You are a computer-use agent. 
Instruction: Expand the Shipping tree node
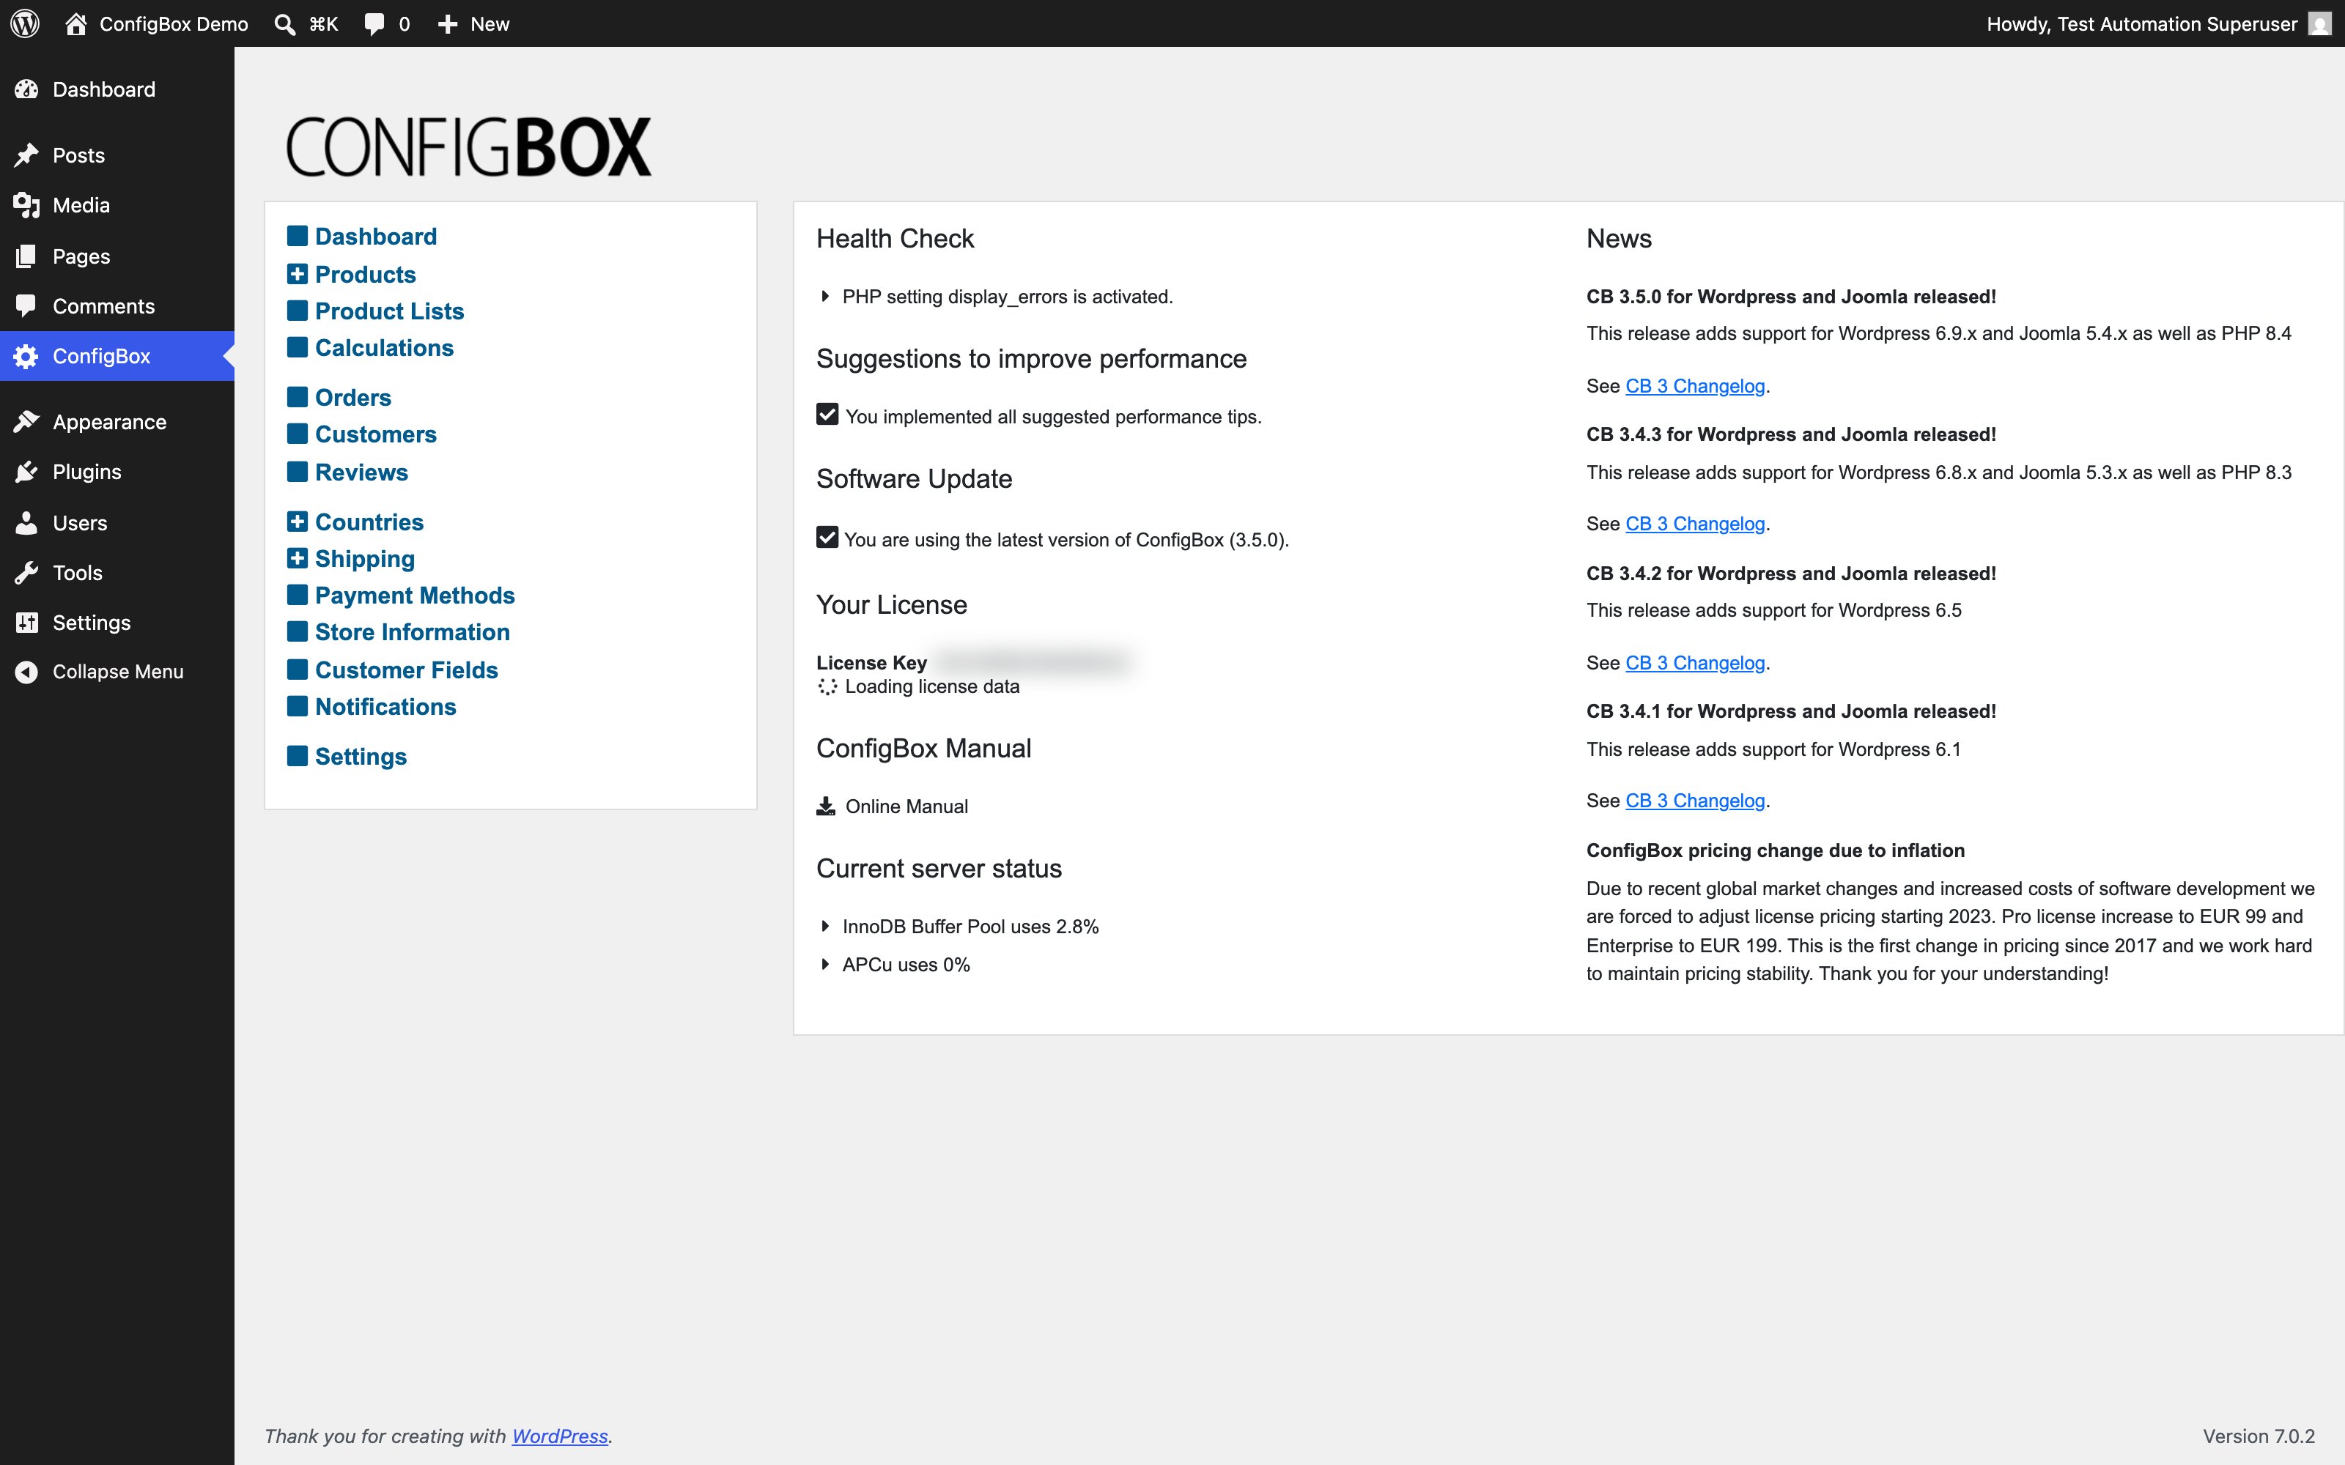[298, 558]
